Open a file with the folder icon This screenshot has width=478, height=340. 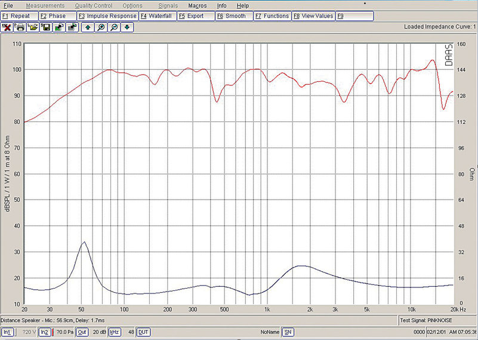[33, 27]
